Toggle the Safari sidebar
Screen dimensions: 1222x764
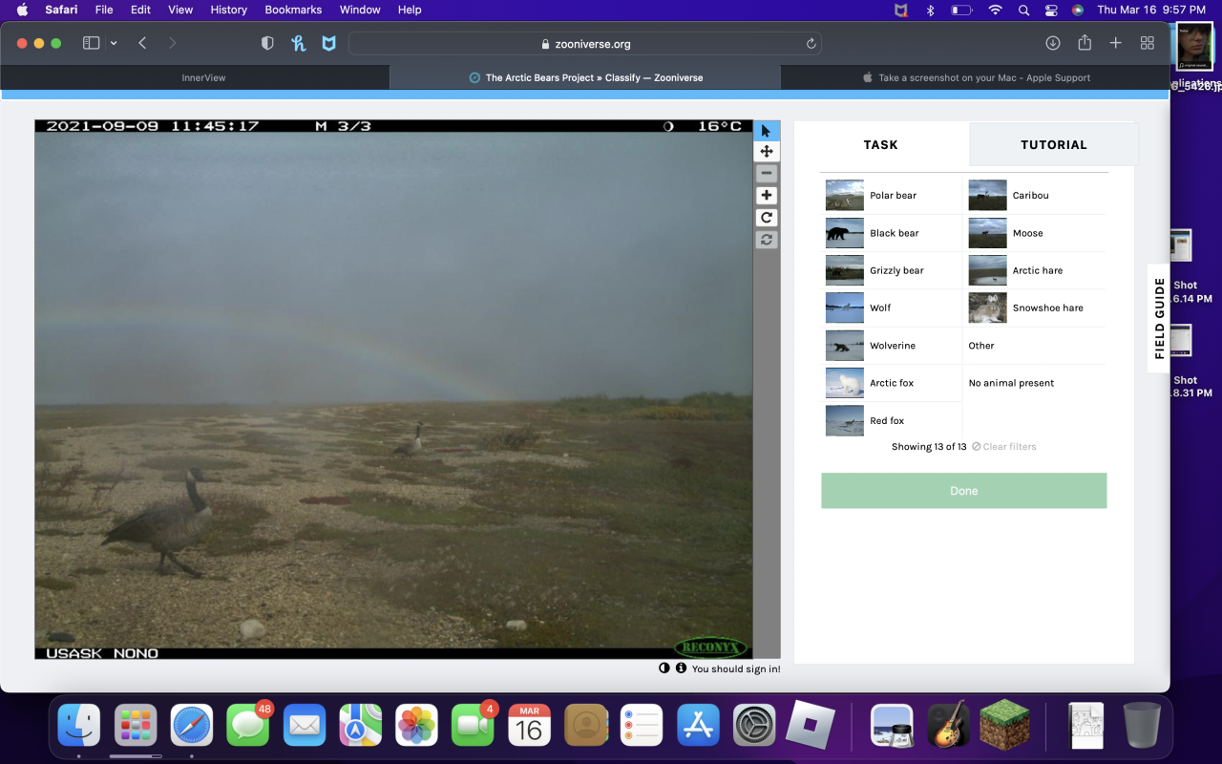click(92, 43)
